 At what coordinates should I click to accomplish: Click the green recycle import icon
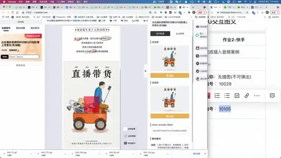click(x=197, y=35)
